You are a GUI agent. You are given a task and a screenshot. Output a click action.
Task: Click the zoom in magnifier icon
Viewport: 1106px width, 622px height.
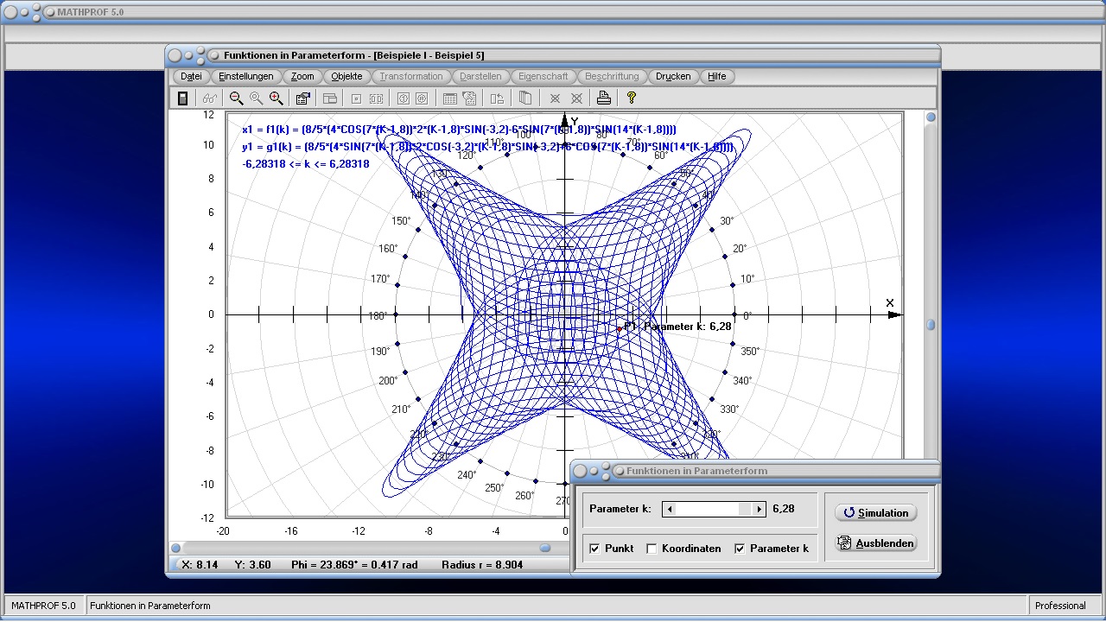[276, 98]
